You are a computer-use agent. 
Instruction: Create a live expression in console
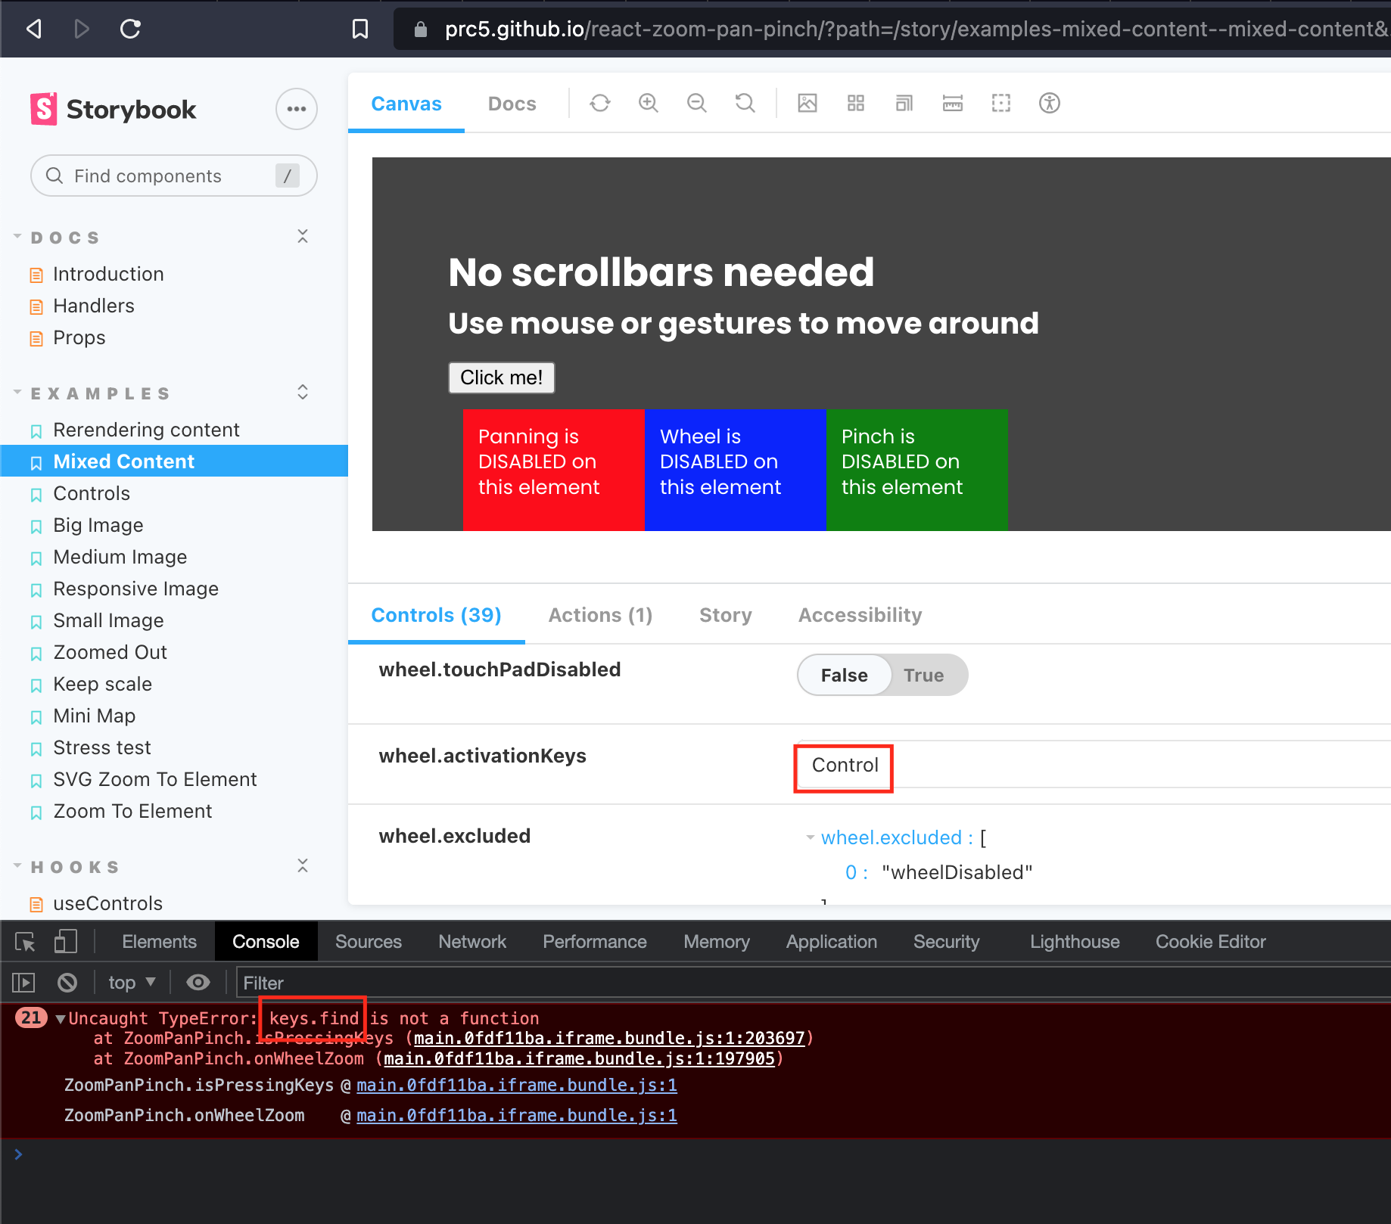(x=198, y=981)
